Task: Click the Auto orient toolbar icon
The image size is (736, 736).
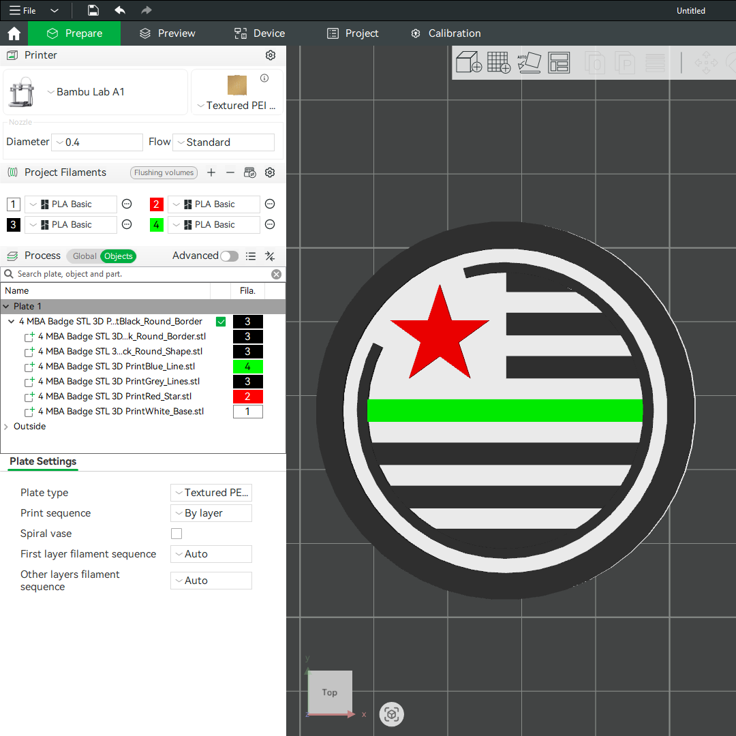Action: point(529,63)
